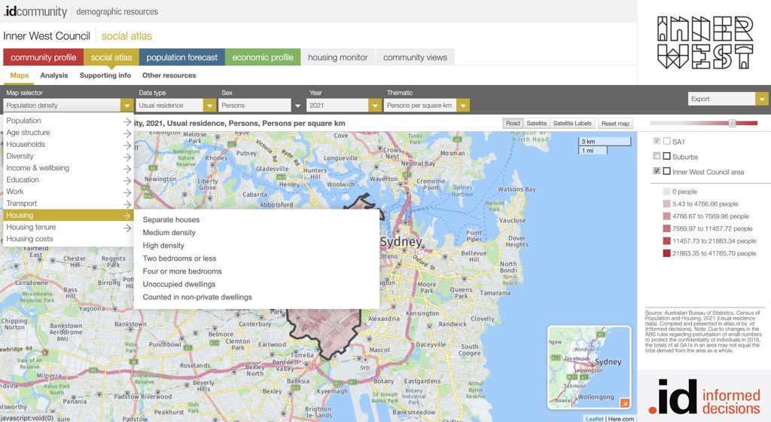771x422 pixels.
Task: Open the Data type dropdown arrow
Action: click(210, 105)
